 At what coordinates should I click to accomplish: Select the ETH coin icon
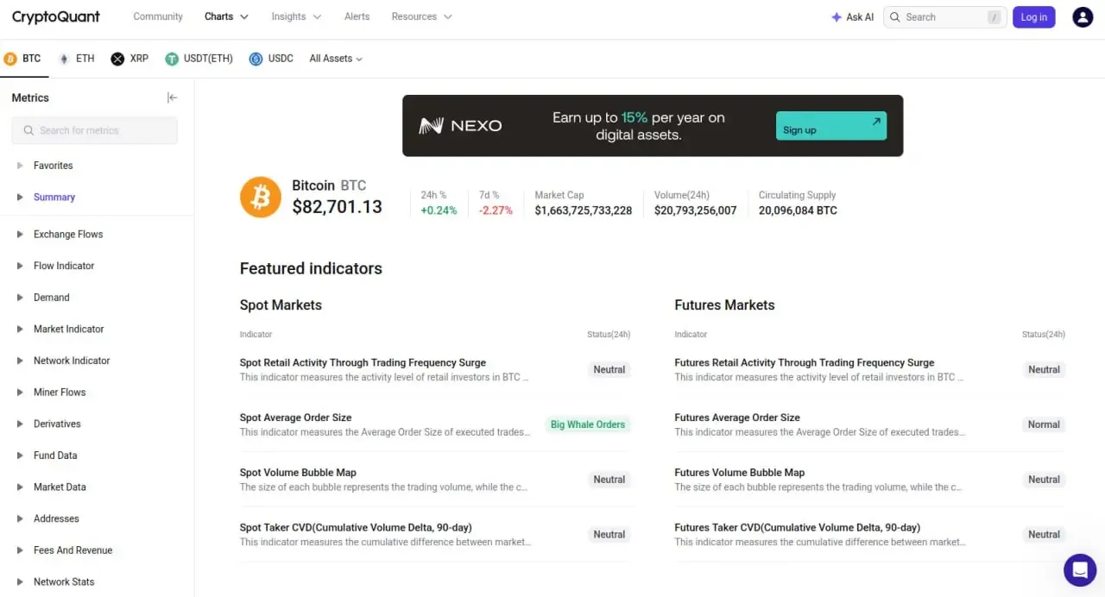click(x=64, y=59)
